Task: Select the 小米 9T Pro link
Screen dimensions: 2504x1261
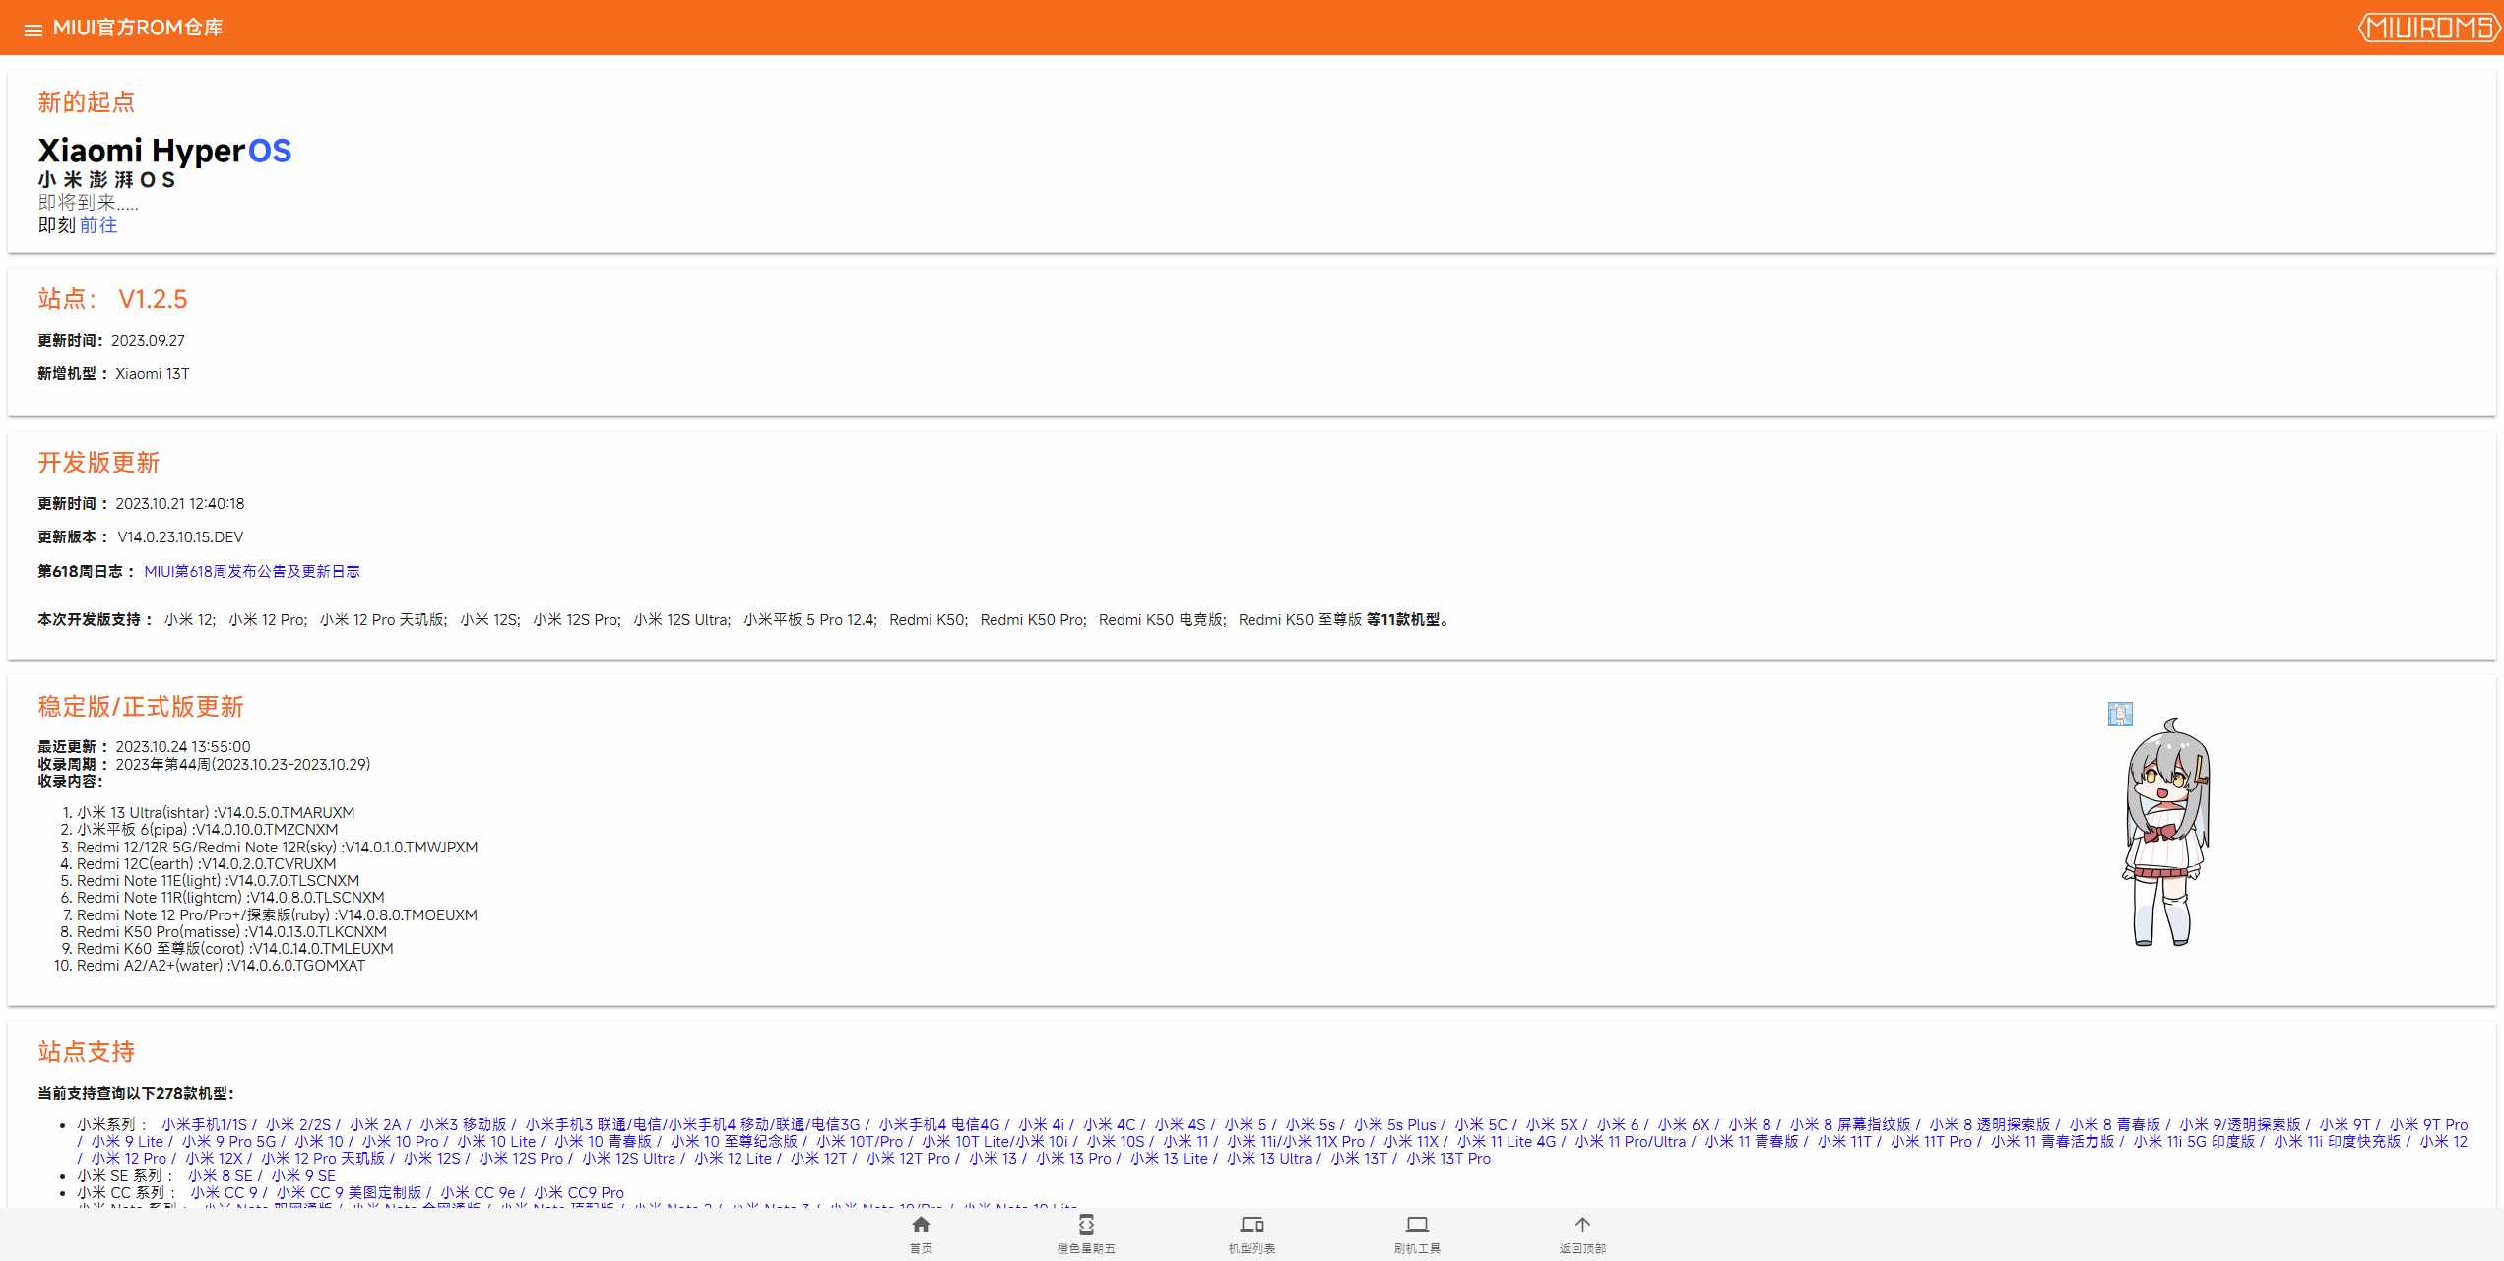Action: pyautogui.click(x=2428, y=1125)
